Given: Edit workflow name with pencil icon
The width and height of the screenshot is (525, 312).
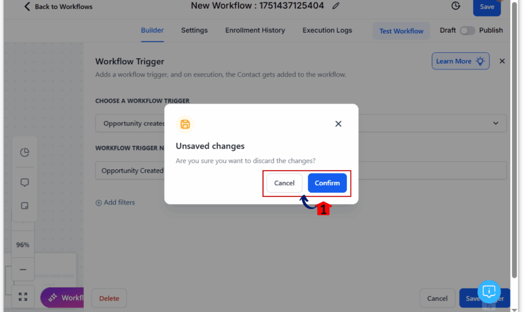Looking at the screenshot, I should (336, 6).
